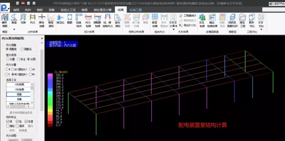
Task: Close the 内力 side panel
Action: [42, 38]
